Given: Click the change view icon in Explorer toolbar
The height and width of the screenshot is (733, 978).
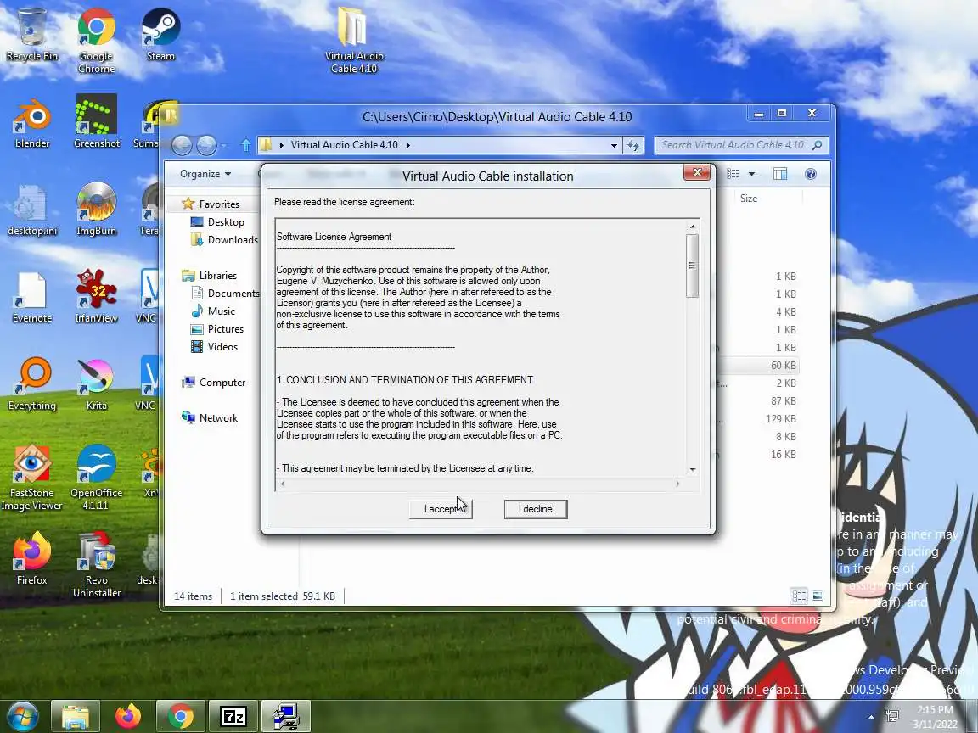Looking at the screenshot, I should [733, 174].
